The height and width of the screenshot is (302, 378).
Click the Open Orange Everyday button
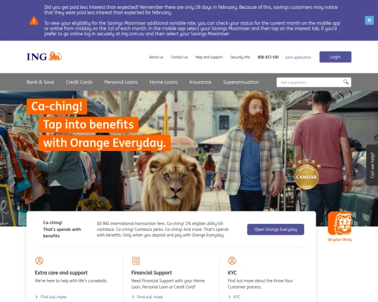[x=275, y=230]
